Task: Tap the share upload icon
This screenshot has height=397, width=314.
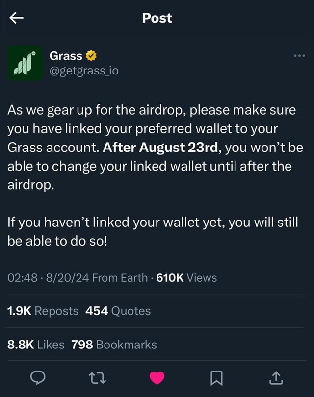Action: 276,377
